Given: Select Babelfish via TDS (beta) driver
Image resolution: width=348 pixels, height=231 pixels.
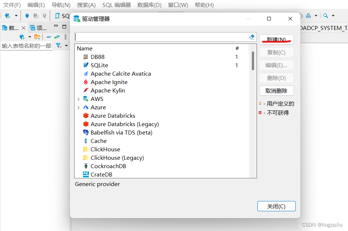Looking at the screenshot, I should 162,133.
